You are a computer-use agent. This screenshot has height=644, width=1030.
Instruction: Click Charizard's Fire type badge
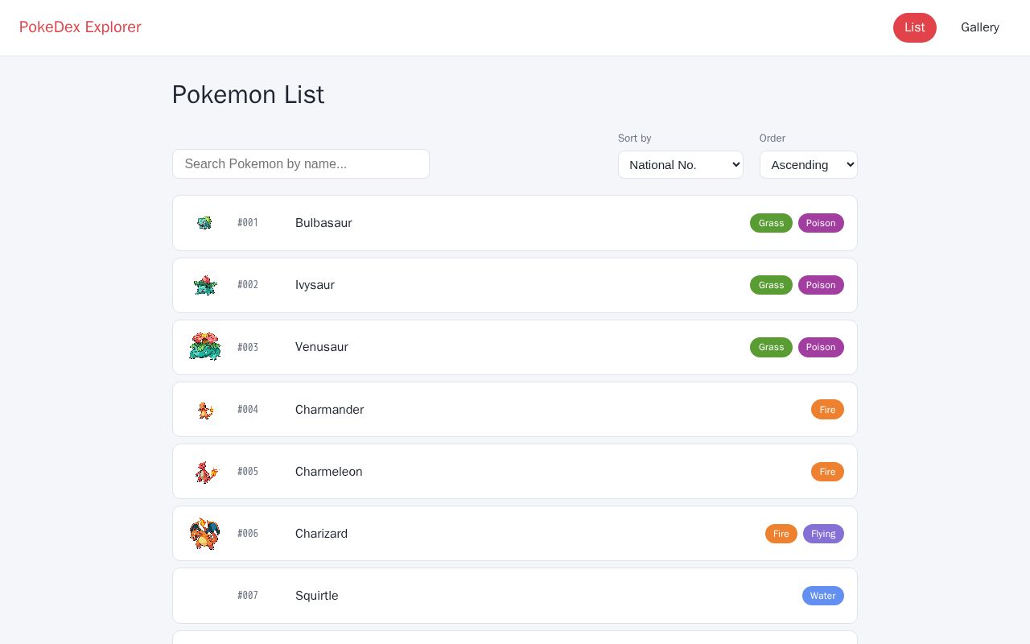(781, 534)
